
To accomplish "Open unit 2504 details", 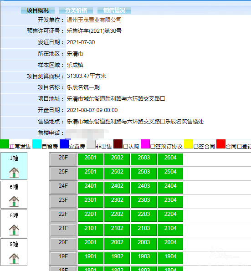I will click(x=170, y=174).
